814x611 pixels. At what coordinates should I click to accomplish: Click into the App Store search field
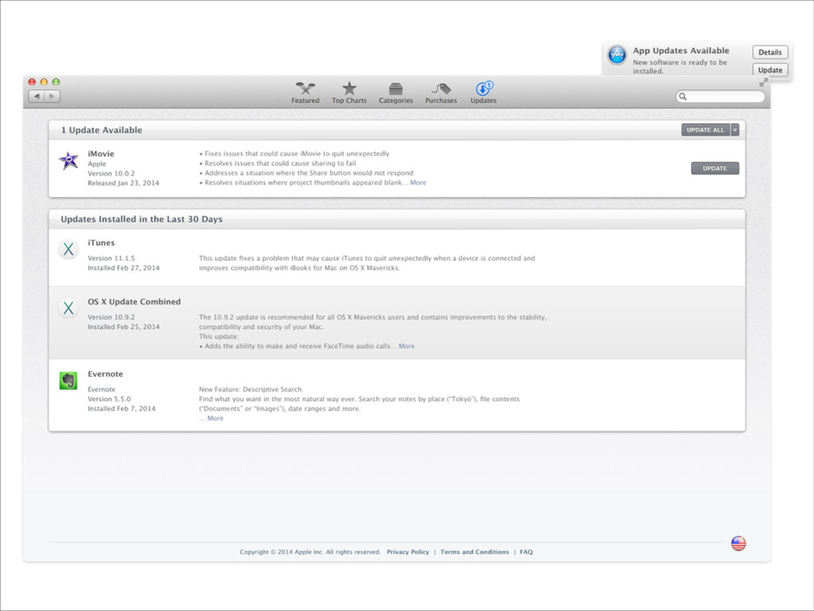(x=720, y=96)
